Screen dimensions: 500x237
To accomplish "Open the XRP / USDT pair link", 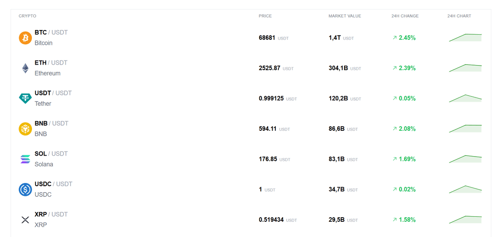I will [x=51, y=214].
